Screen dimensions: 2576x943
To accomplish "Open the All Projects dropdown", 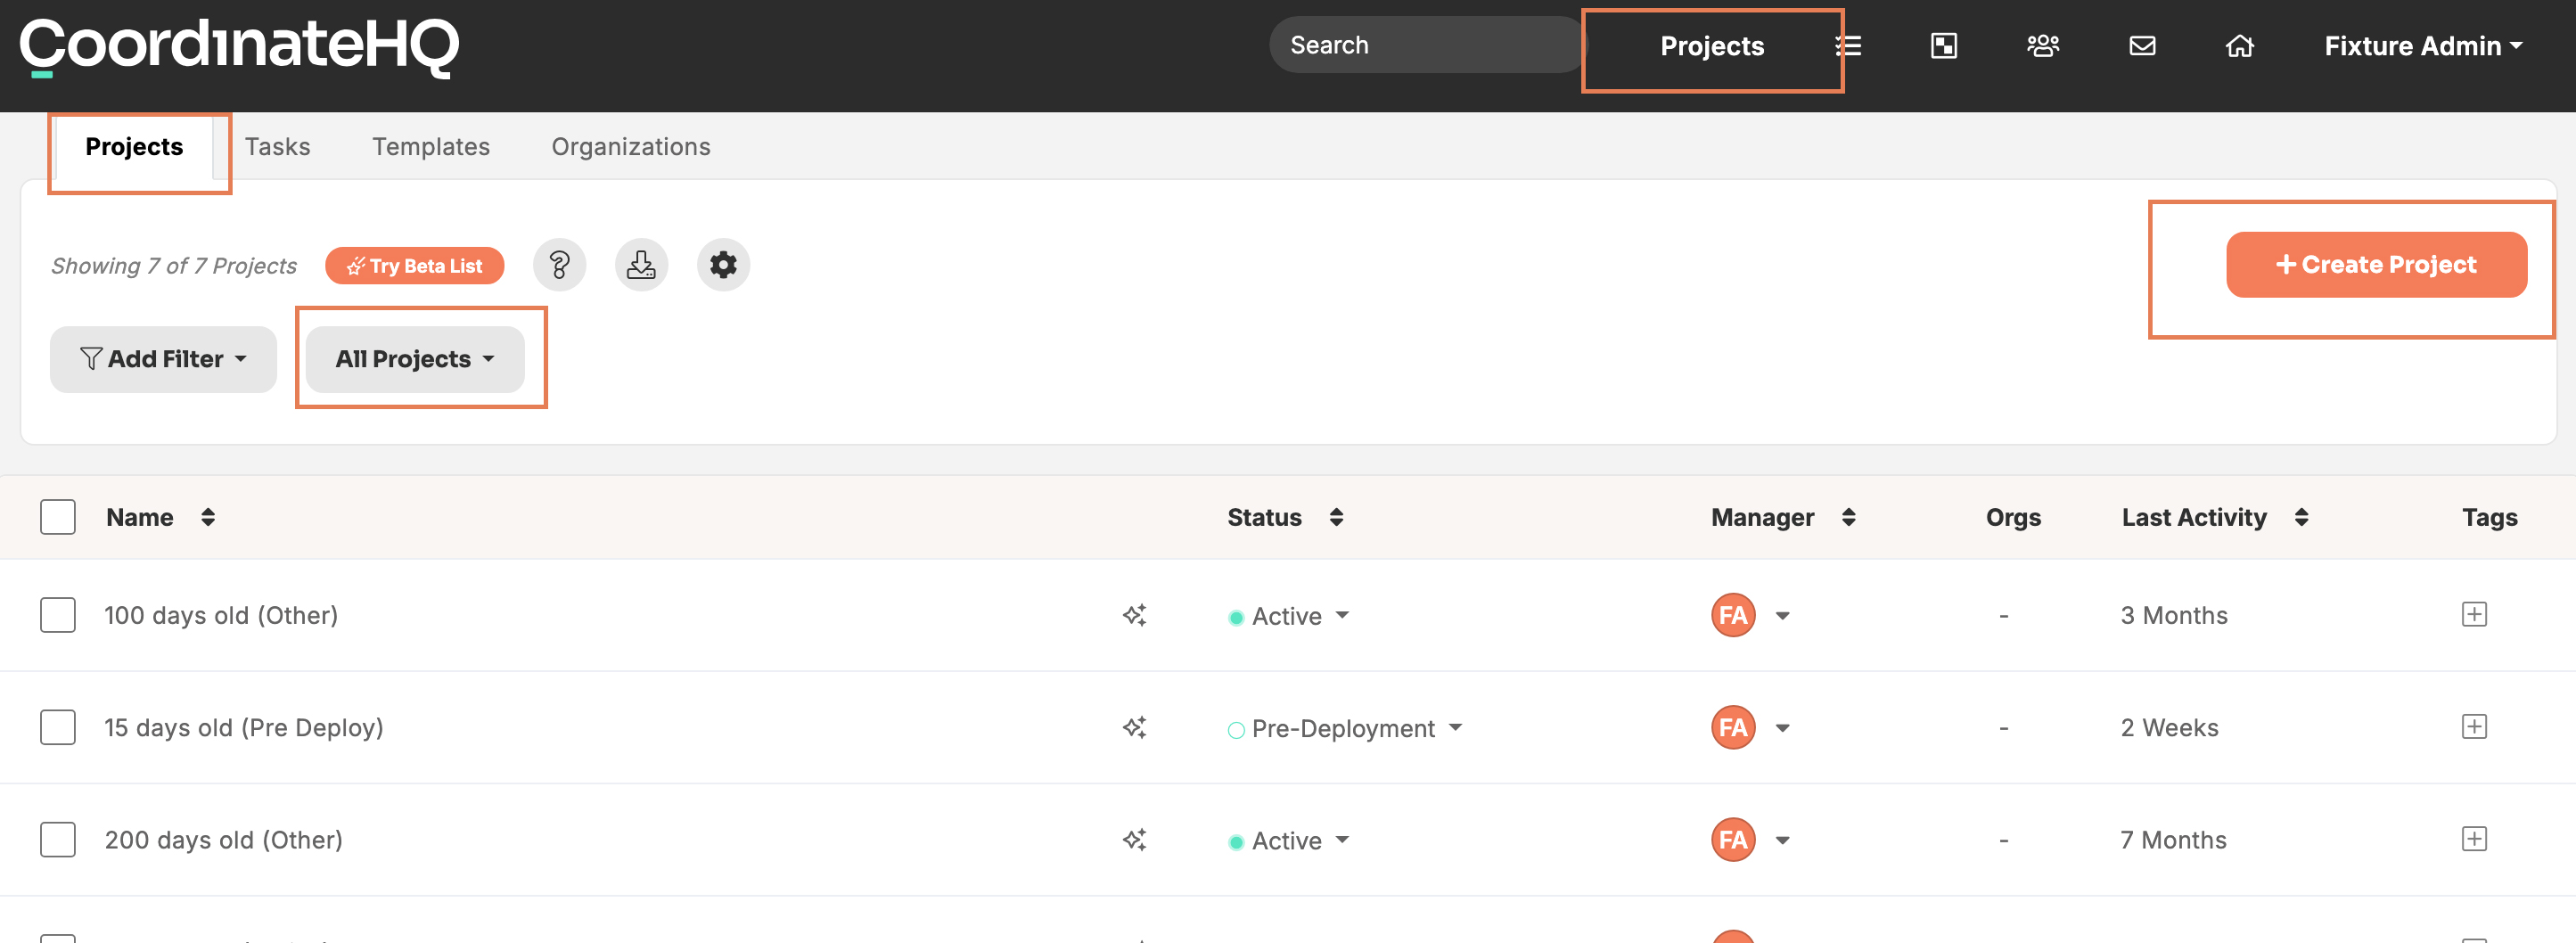I will click(x=415, y=359).
